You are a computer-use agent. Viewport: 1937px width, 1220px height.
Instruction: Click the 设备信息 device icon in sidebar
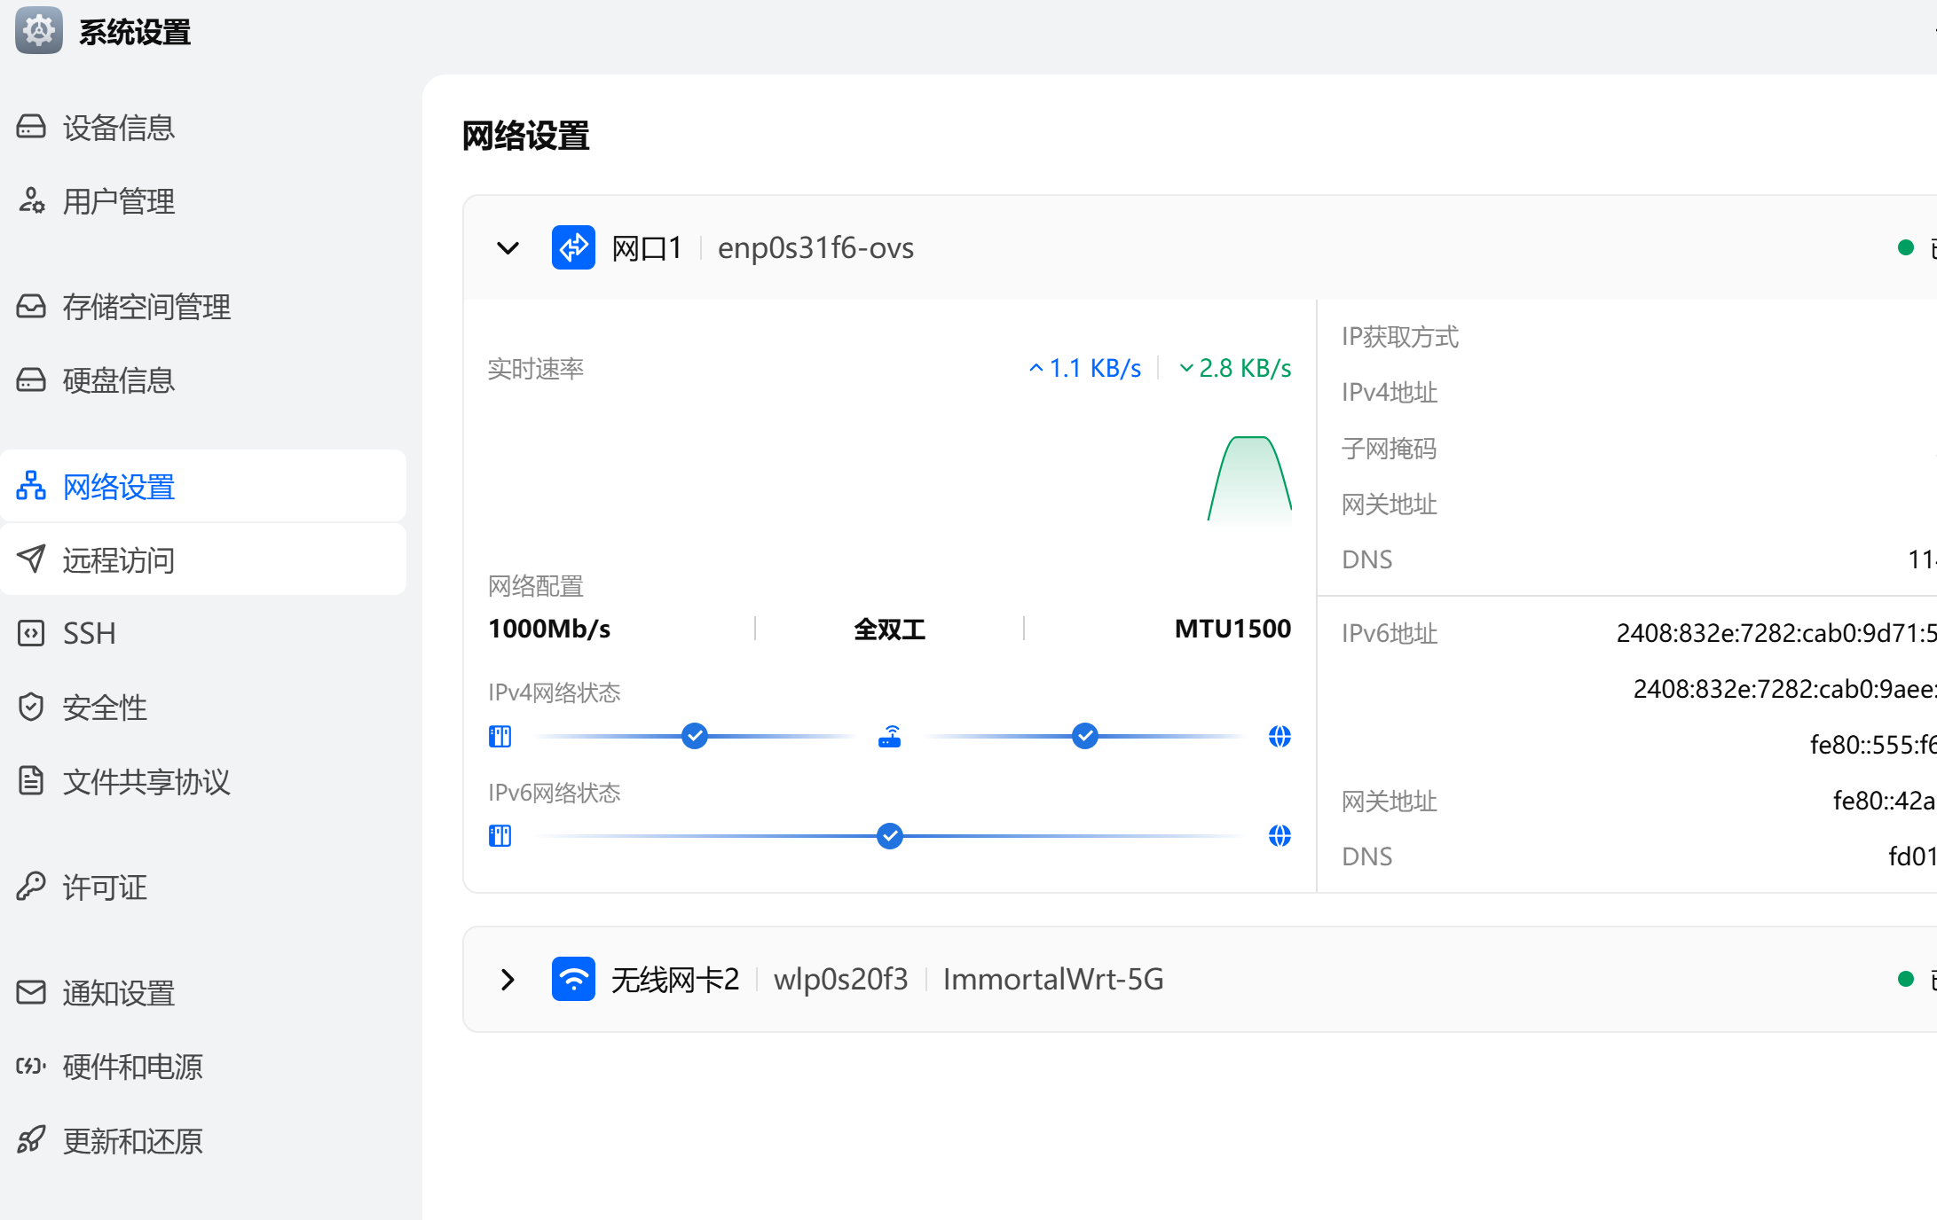[31, 127]
